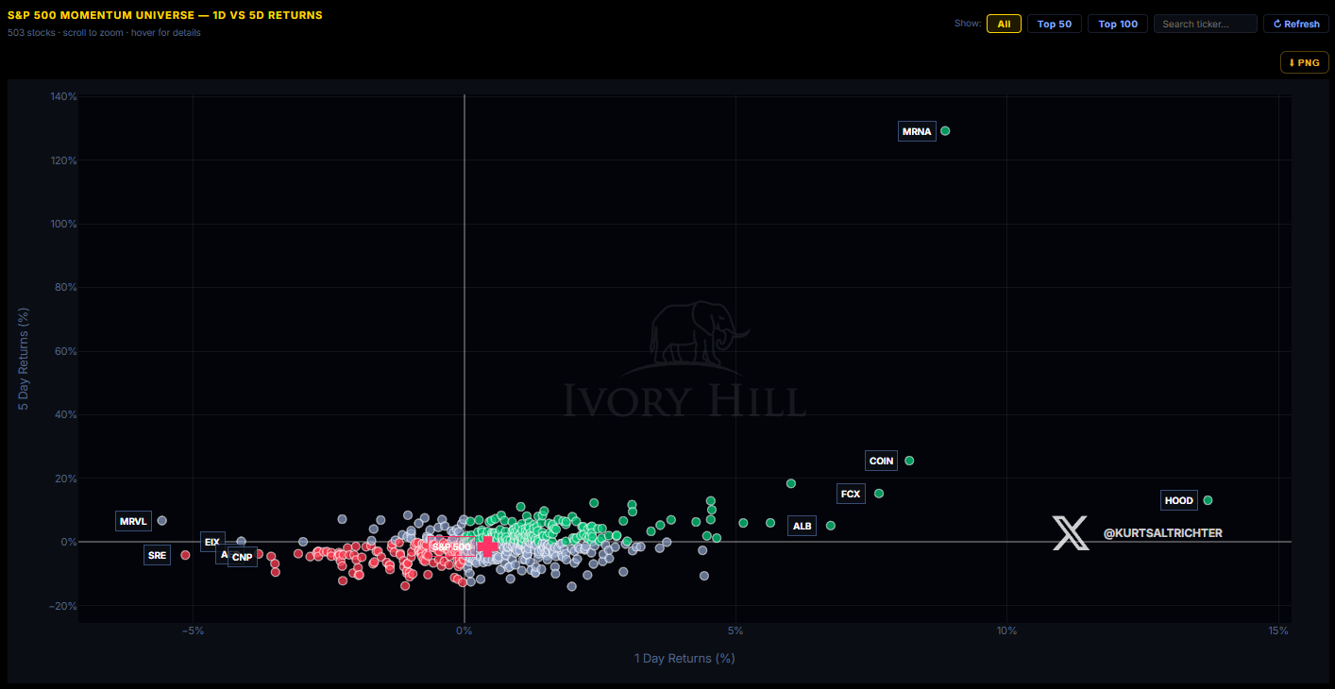Select the gray MRVL data point
The height and width of the screenshot is (689, 1335).
click(161, 521)
